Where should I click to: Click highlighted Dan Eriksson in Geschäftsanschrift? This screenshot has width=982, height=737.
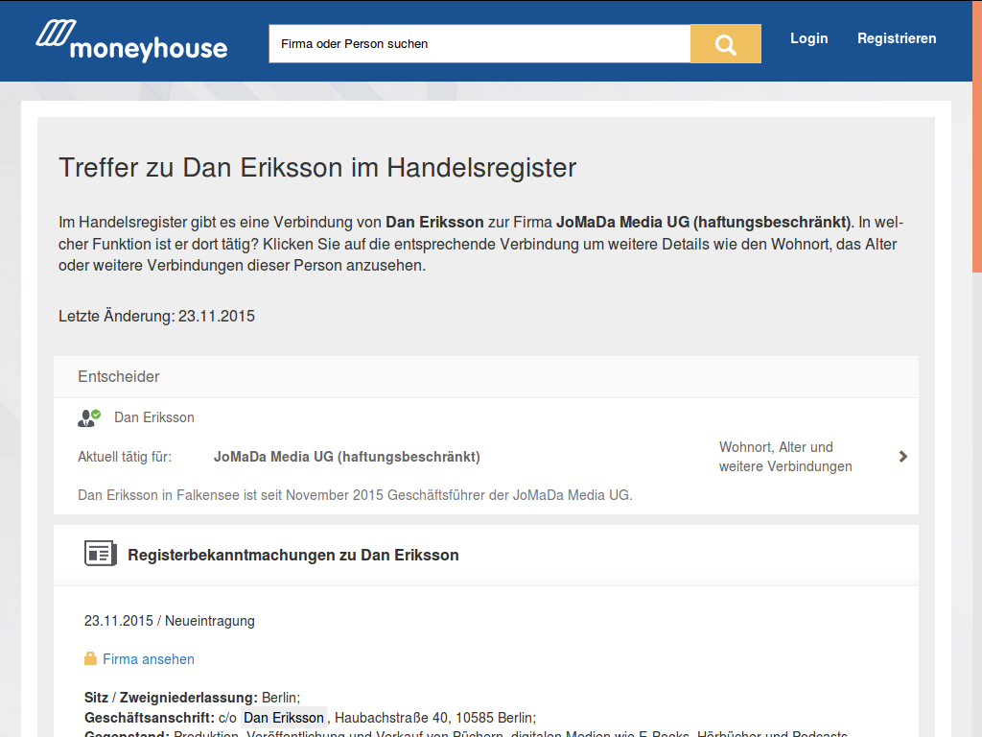tap(284, 718)
